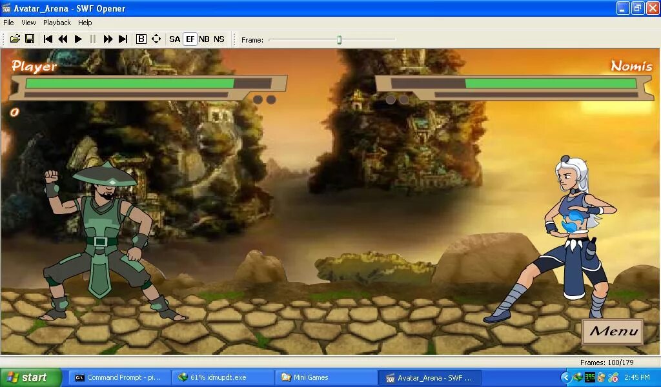Click the score value 0
This screenshot has width=661, height=387.
pos(15,112)
